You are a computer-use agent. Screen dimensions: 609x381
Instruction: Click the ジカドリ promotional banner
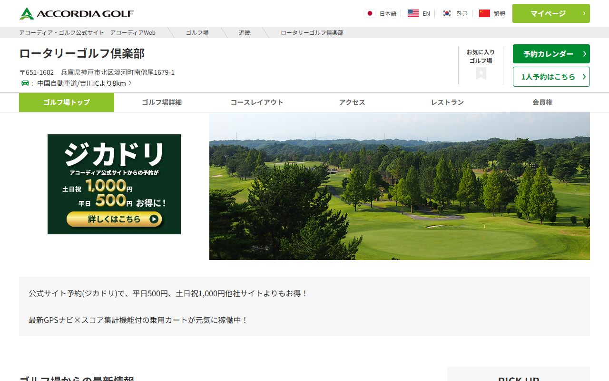(x=114, y=184)
